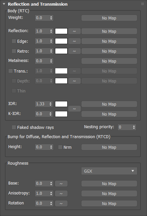Click No Map button for bump Height
Screen dimensions: 147x216
pyautogui.click(x=109, y=147)
